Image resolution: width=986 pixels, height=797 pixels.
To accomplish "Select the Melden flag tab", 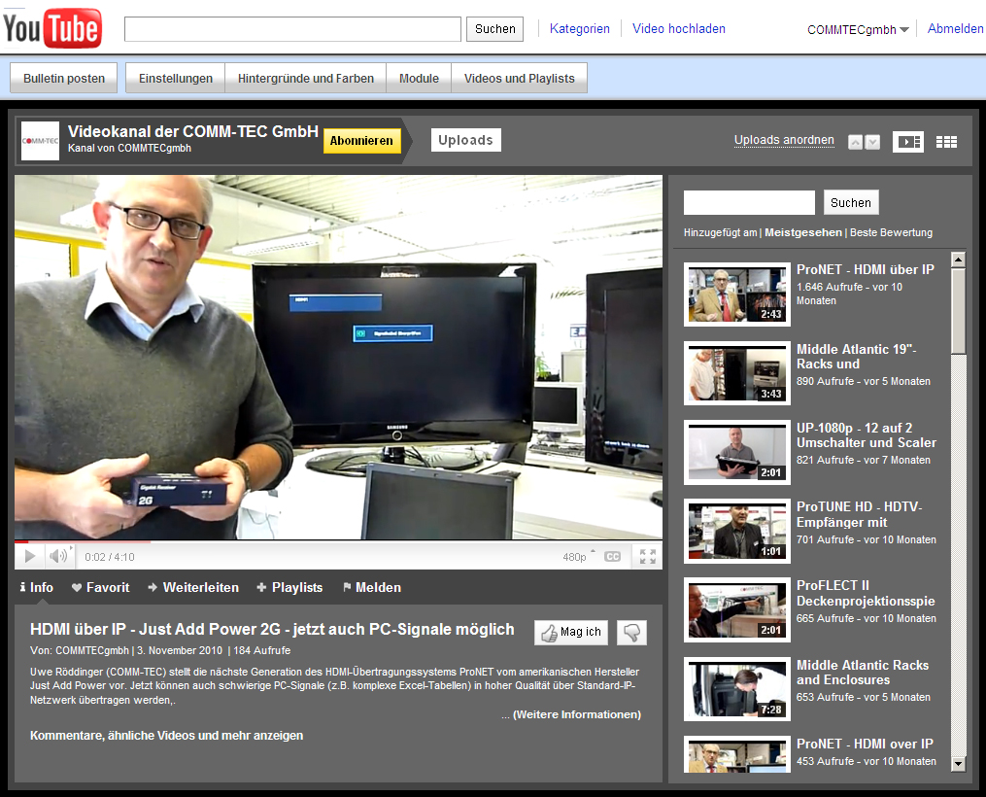I will tap(372, 587).
